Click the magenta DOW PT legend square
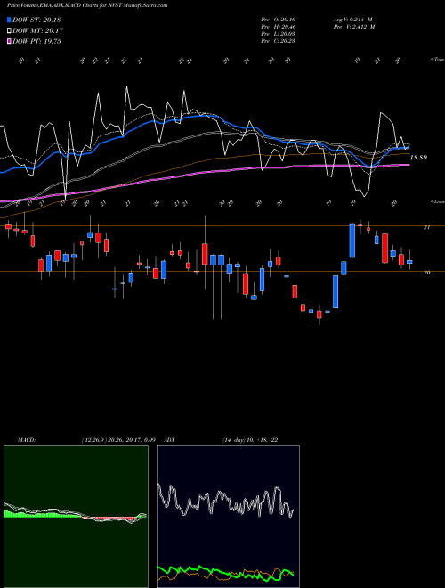 (9, 42)
